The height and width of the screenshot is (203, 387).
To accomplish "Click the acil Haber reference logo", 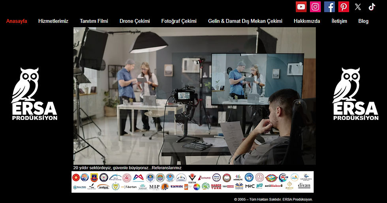I will 273,186.
